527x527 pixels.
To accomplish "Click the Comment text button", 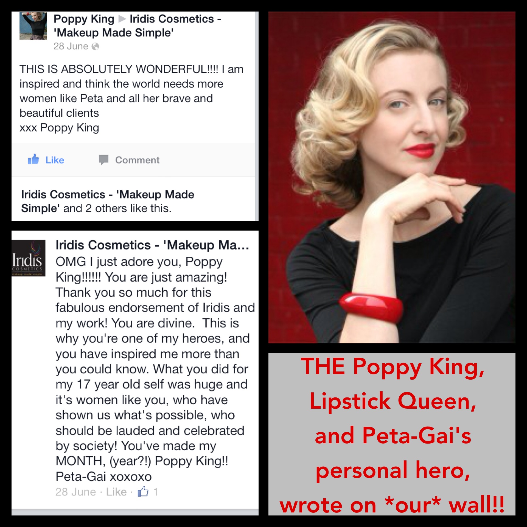I will 137,160.
